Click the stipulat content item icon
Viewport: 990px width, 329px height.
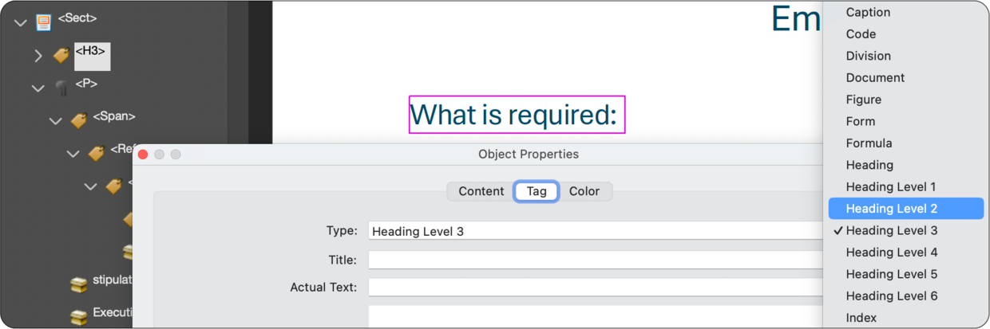[x=78, y=284]
